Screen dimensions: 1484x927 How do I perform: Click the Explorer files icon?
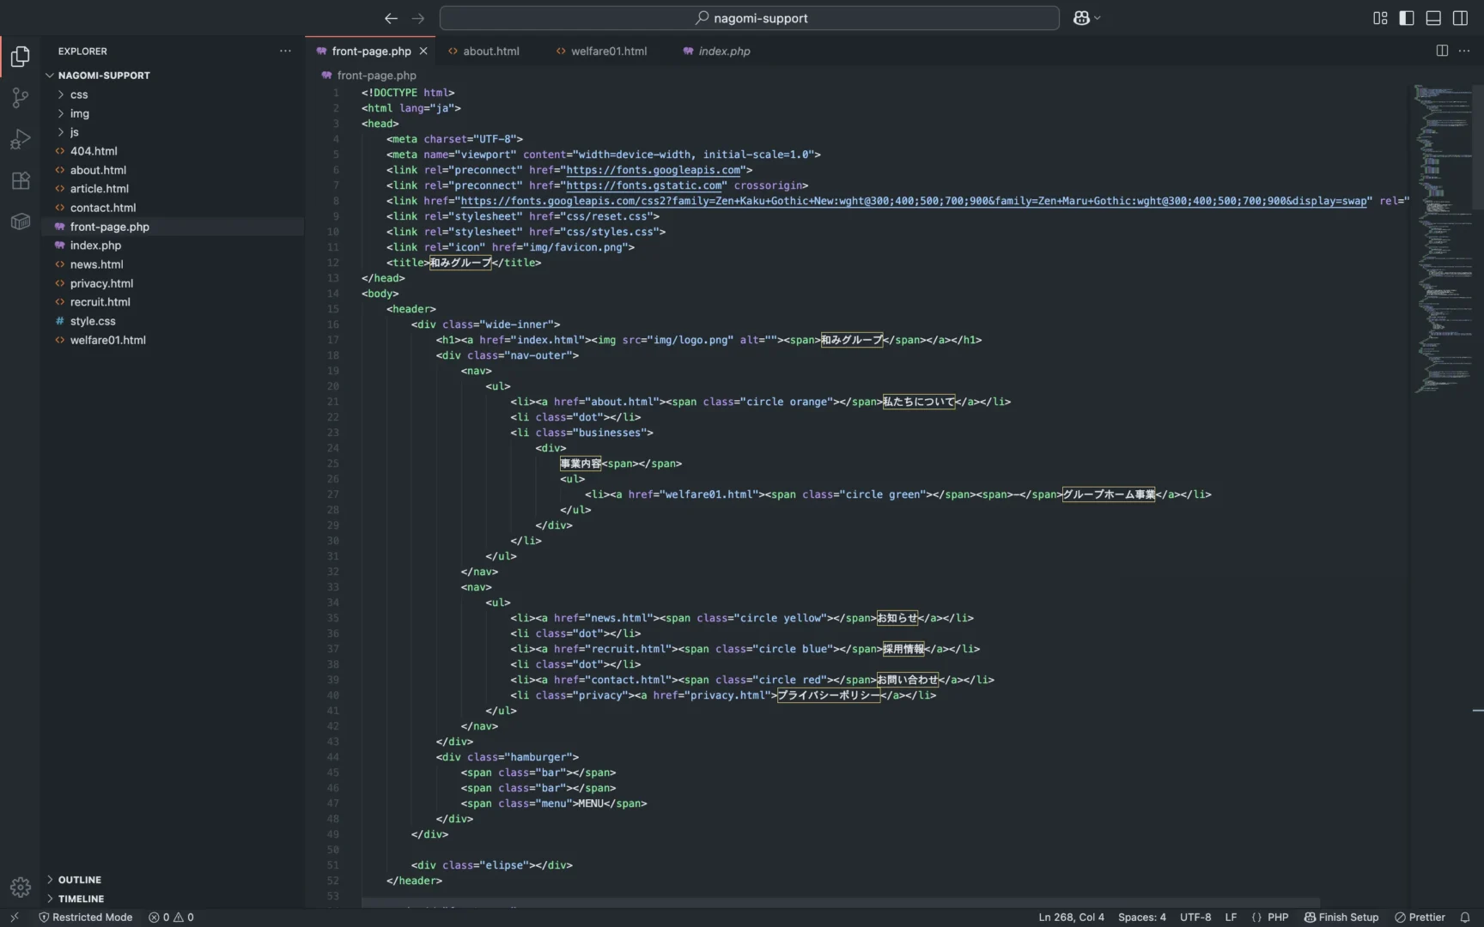[20, 57]
